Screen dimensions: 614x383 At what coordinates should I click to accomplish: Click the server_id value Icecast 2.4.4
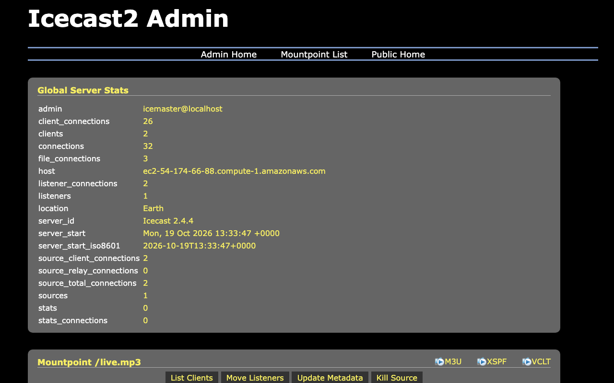click(168, 221)
